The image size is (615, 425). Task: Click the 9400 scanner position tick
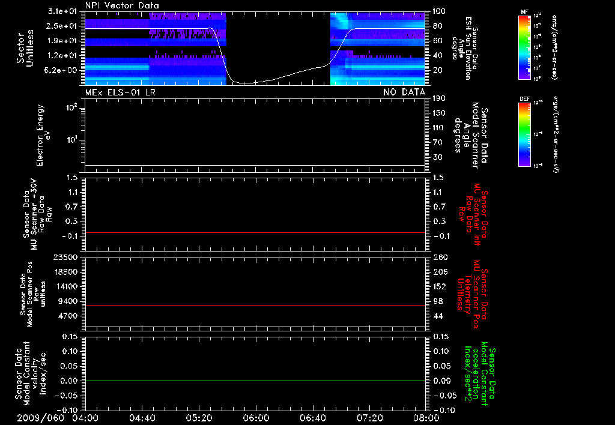point(68,301)
